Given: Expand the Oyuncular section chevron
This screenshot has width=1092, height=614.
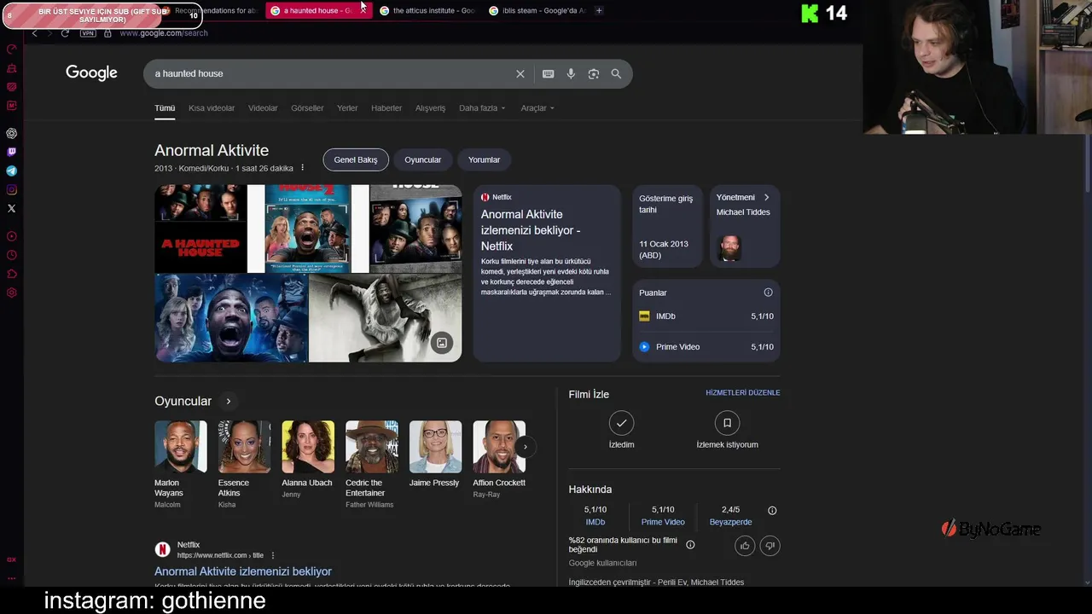Looking at the screenshot, I should coord(228,401).
